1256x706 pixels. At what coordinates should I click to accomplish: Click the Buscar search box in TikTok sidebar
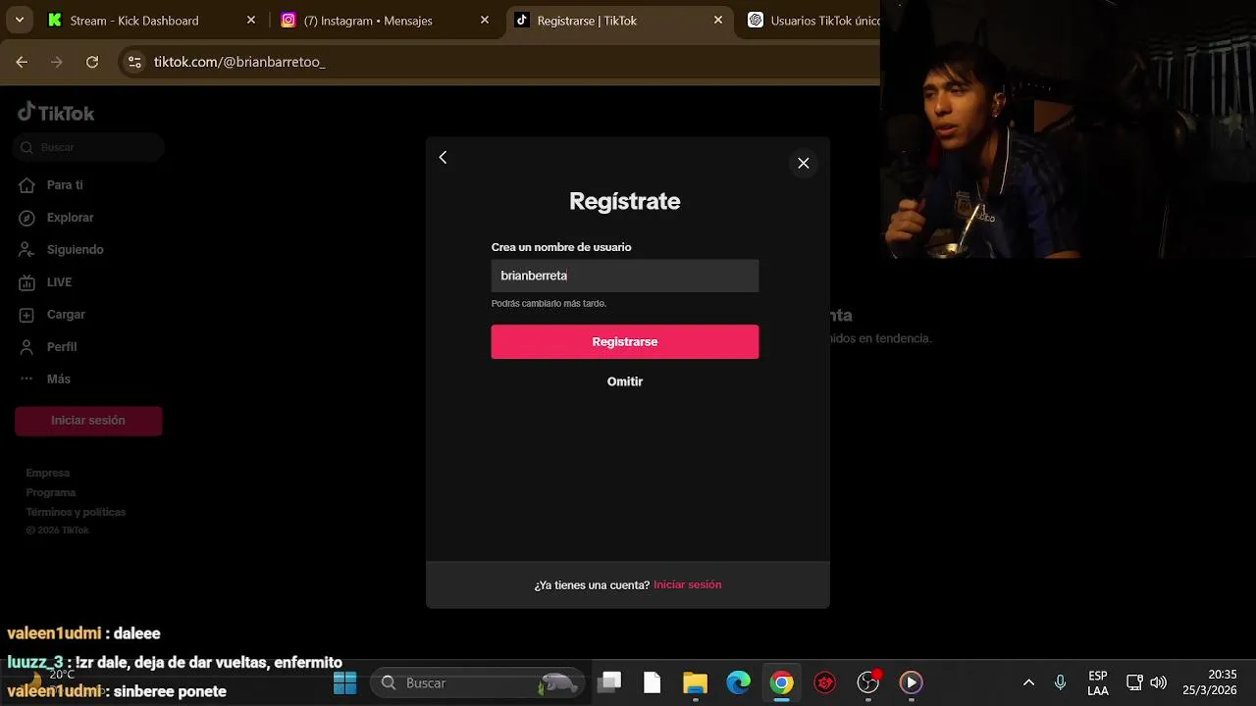point(89,147)
